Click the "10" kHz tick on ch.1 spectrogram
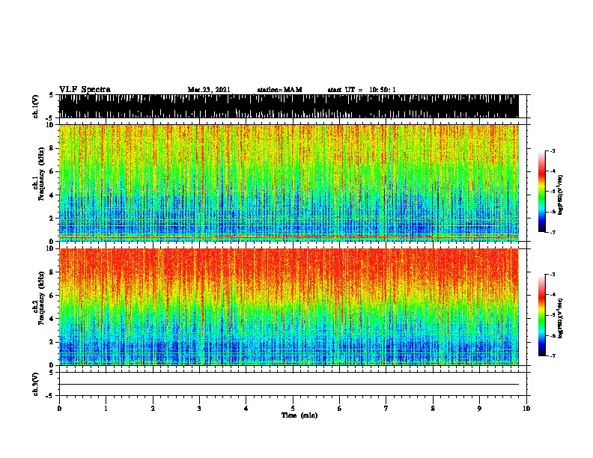The image size is (593, 458). [50, 125]
